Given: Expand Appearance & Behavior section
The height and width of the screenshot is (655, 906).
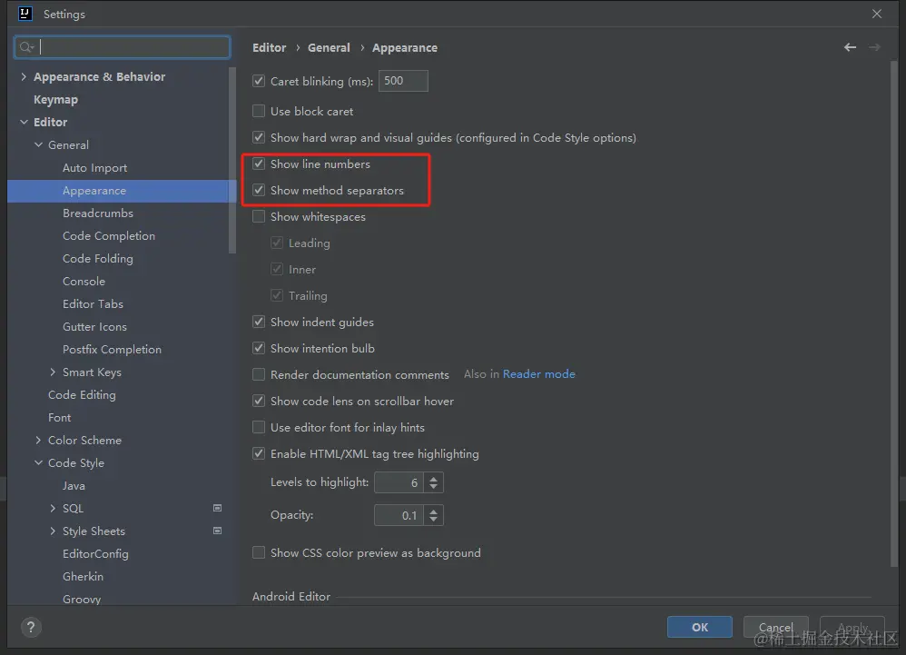Looking at the screenshot, I should (24, 76).
